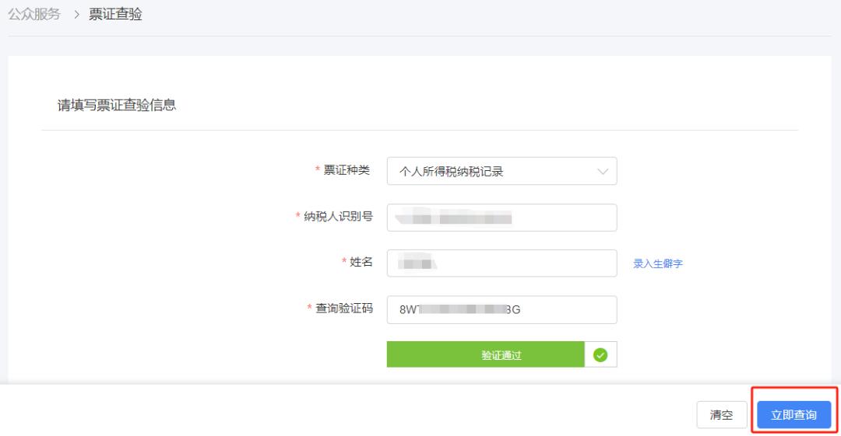Click the 纳税人识别号 field label
The width and height of the screenshot is (841, 436).
click(337, 217)
